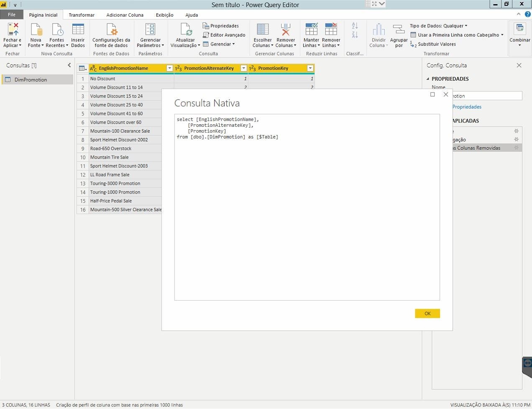Select the Half-Price Pedal Sale cell
The height and width of the screenshot is (409, 532).
(x=125, y=201)
